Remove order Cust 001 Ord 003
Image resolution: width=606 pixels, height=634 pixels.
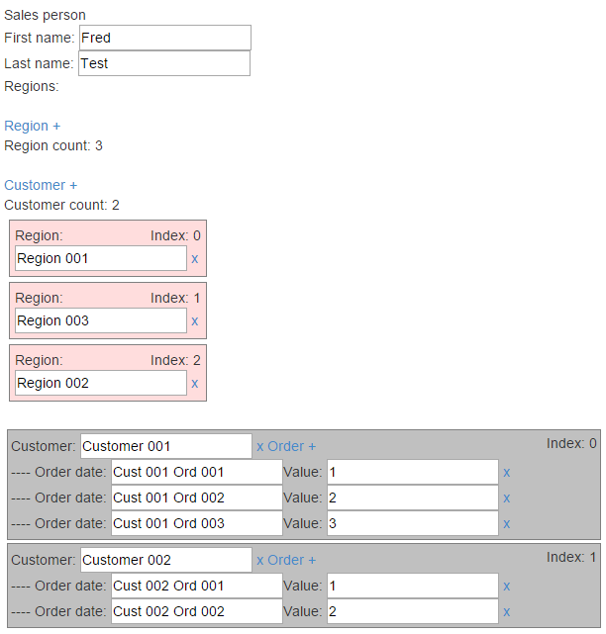coord(506,524)
